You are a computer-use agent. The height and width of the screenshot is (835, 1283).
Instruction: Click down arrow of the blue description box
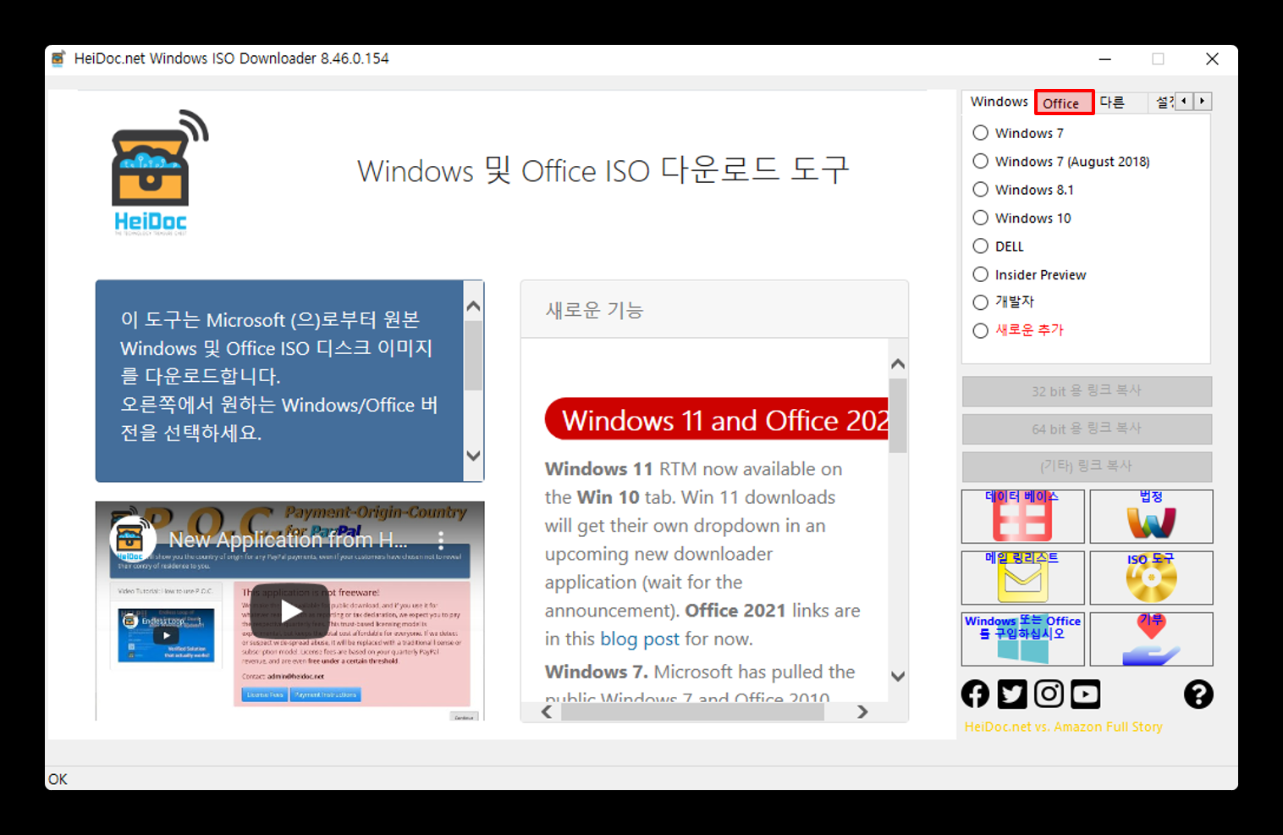click(x=474, y=456)
